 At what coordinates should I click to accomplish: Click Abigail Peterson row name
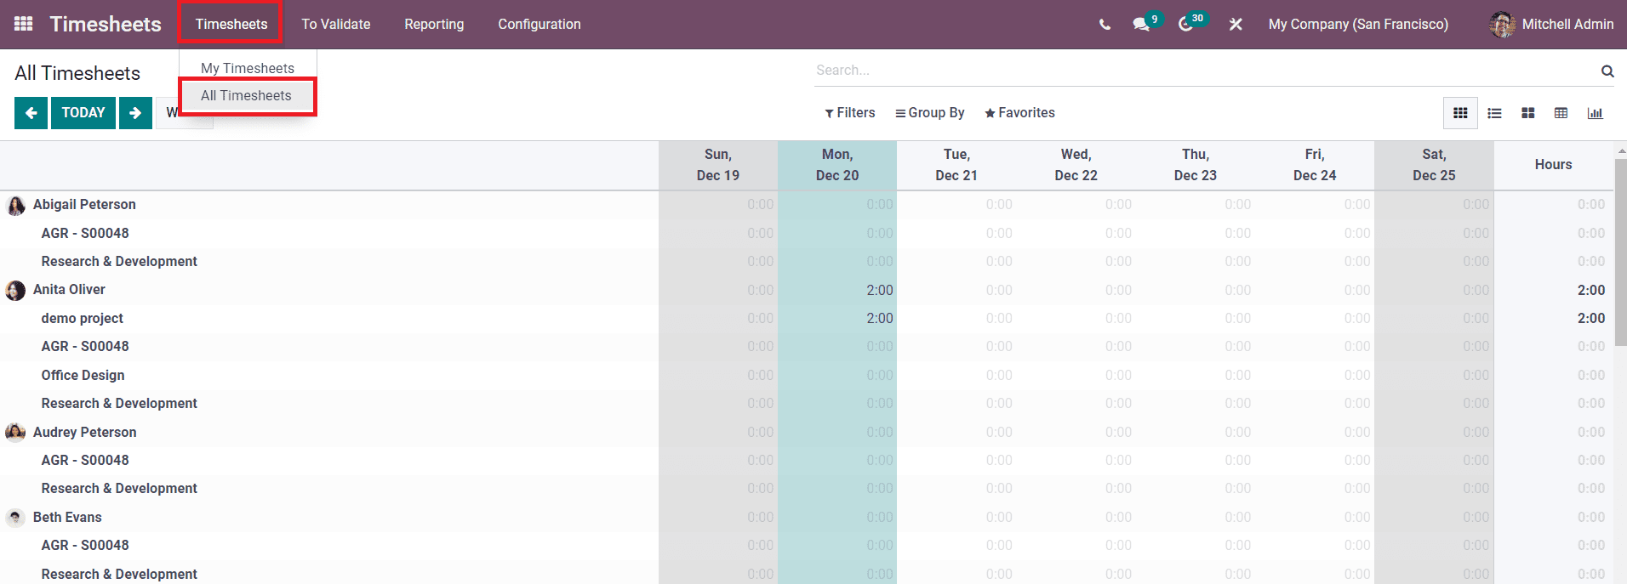click(84, 205)
